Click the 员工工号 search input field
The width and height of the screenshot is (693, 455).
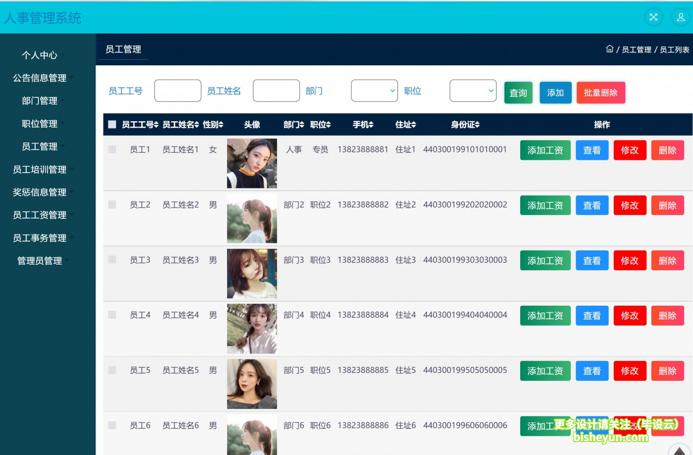pyautogui.click(x=178, y=91)
